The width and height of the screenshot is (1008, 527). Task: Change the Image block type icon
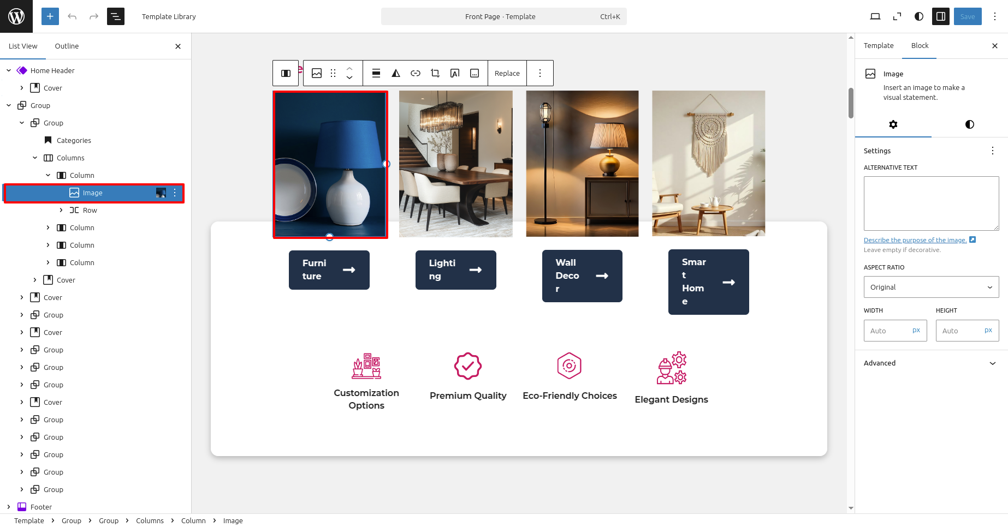317,73
